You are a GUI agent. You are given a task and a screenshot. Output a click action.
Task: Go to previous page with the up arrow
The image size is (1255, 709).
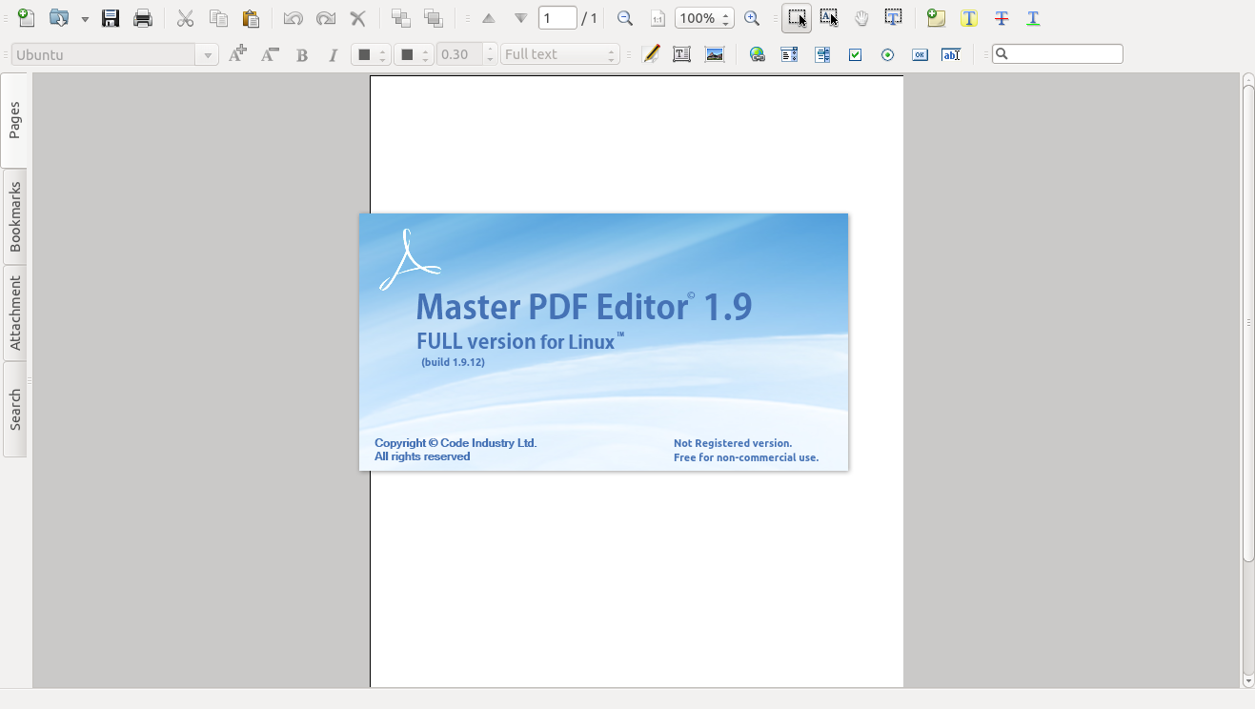489,18
